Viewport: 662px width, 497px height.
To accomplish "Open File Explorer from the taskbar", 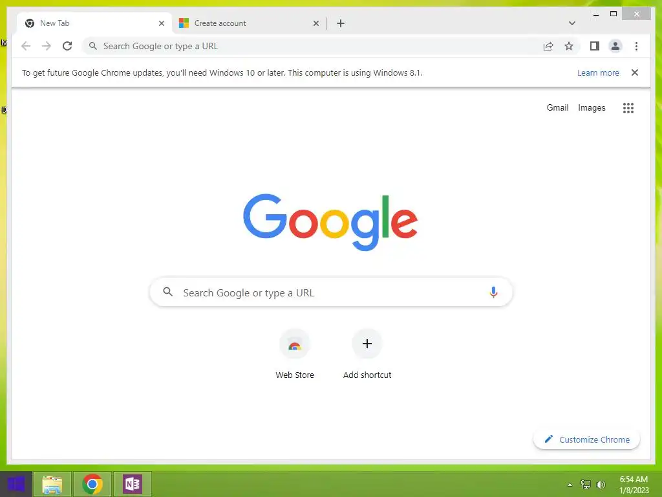I will tap(52, 484).
